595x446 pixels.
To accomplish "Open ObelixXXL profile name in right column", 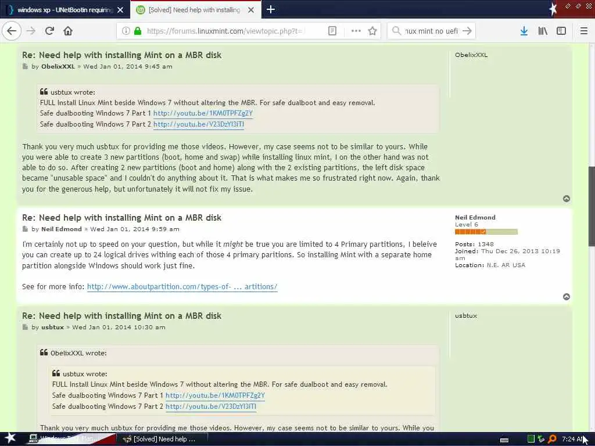I will tap(471, 55).
